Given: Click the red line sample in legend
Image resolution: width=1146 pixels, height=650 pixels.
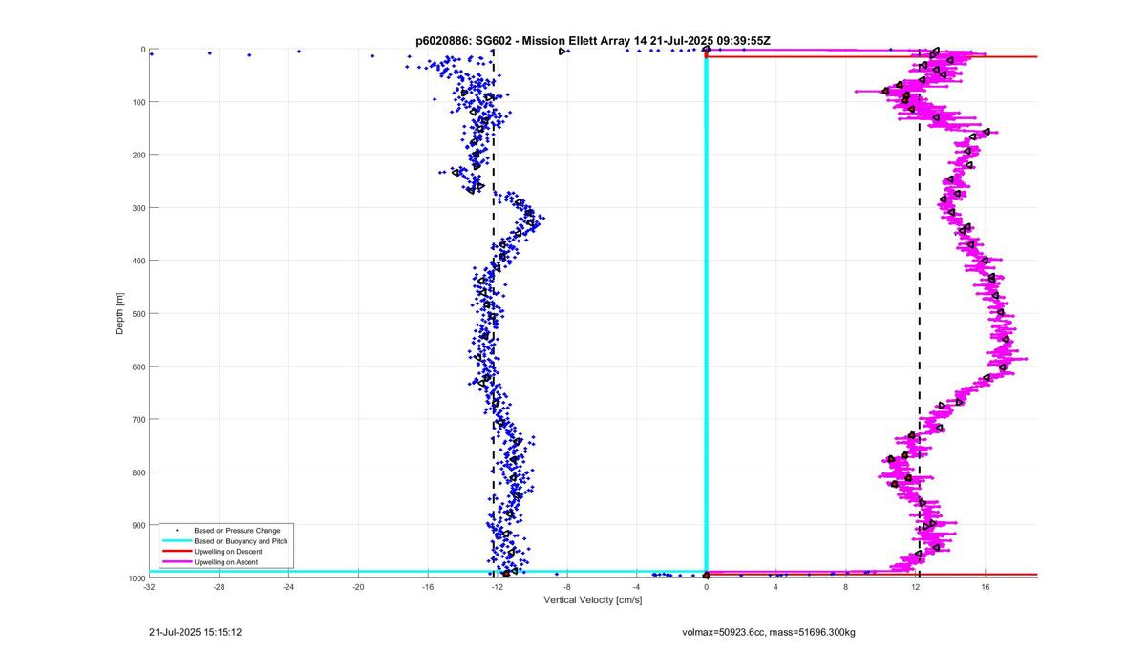Looking at the screenshot, I should tap(177, 552).
